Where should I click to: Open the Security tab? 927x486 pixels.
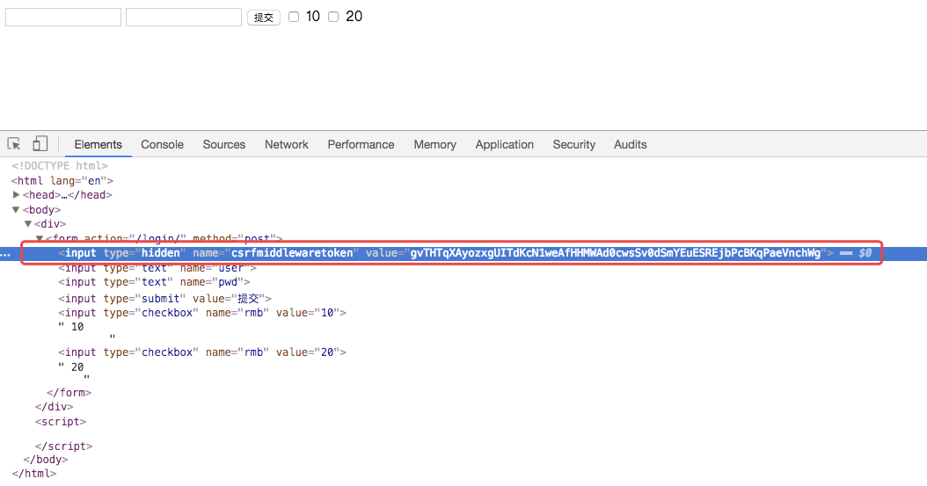574,145
